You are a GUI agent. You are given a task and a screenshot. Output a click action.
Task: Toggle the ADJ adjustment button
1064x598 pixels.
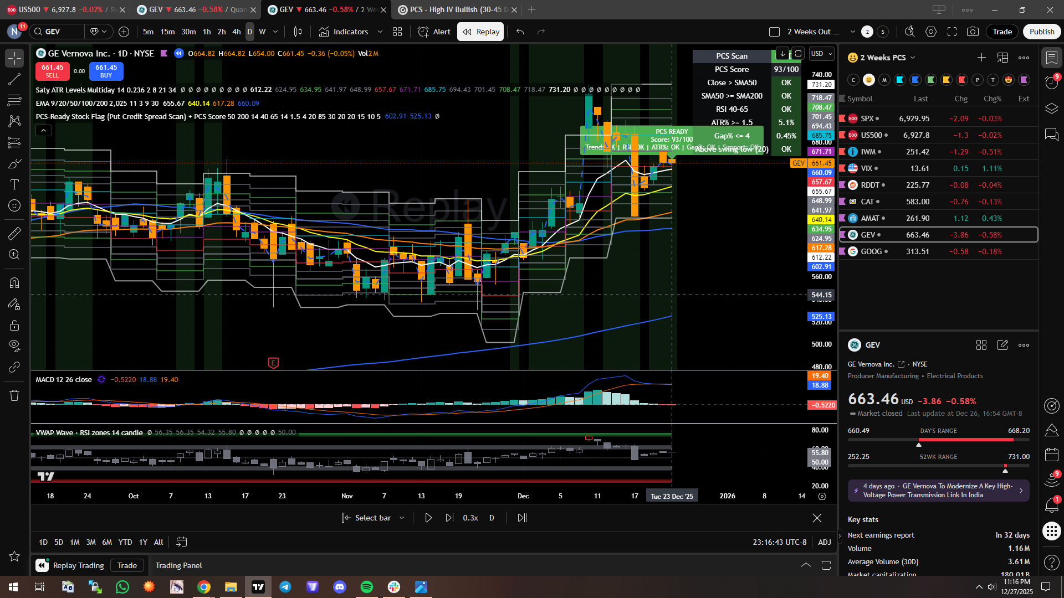click(x=825, y=542)
